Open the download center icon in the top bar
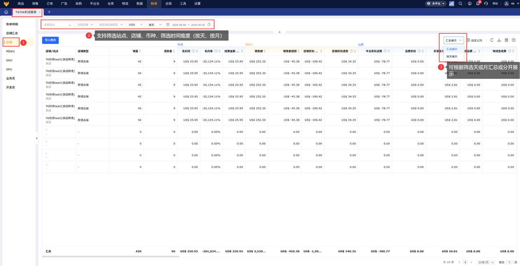This screenshot has height=266, width=520. click(470, 4)
